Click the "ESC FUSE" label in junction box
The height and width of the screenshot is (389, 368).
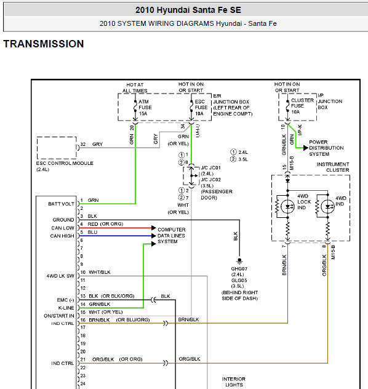(x=201, y=105)
